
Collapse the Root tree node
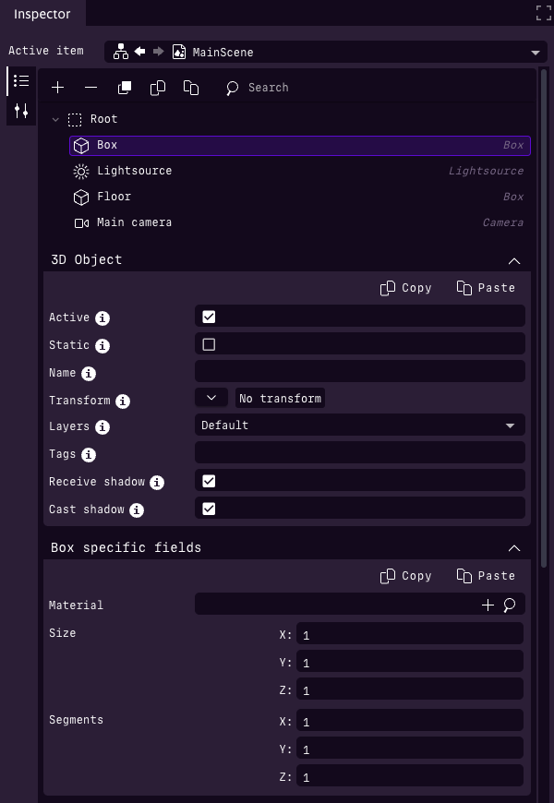[55, 119]
